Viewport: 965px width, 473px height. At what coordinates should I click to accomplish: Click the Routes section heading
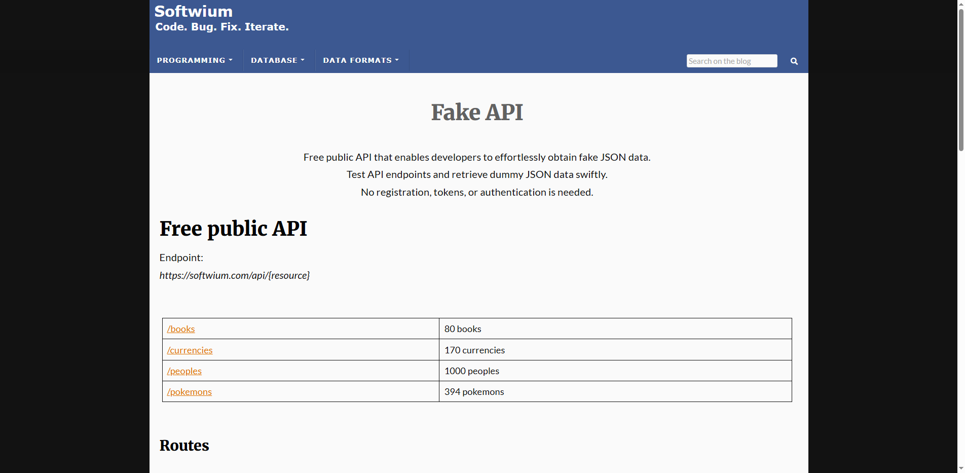184,446
